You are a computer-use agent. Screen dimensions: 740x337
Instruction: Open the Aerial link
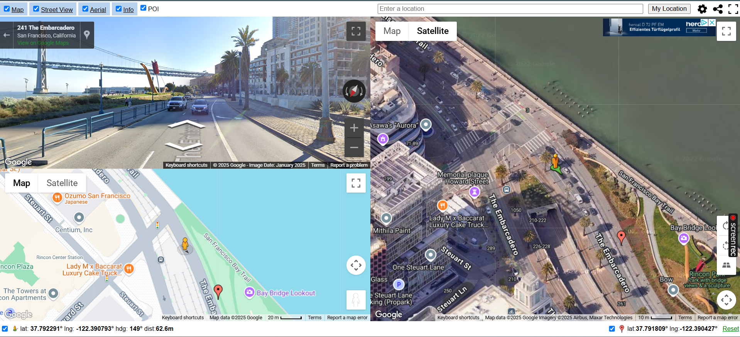point(98,10)
